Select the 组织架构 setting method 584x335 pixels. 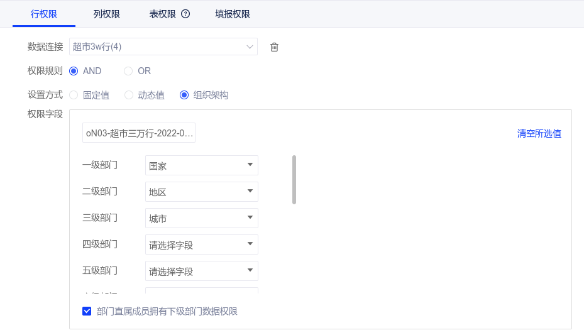pos(184,95)
